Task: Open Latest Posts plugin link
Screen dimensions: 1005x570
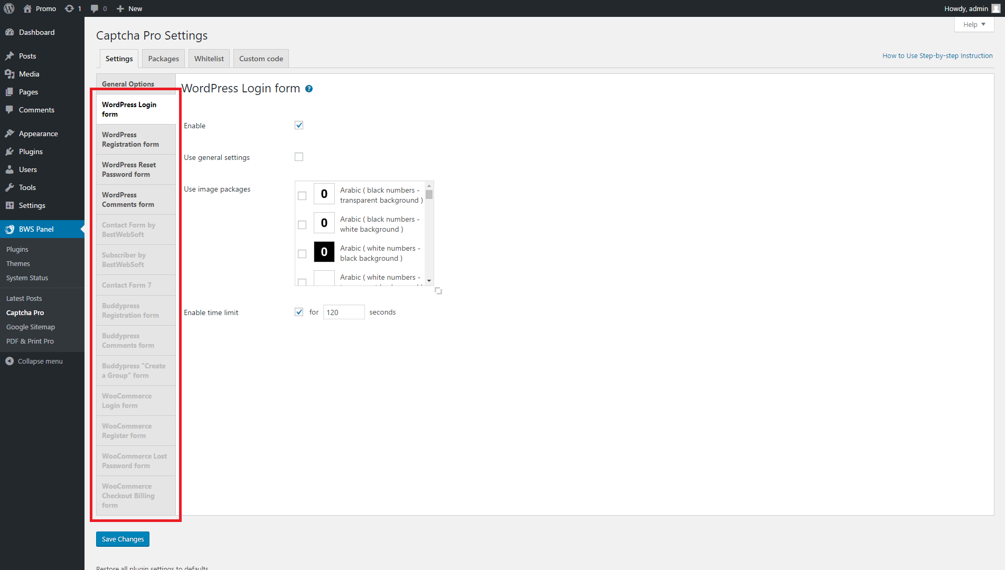Action: (24, 298)
